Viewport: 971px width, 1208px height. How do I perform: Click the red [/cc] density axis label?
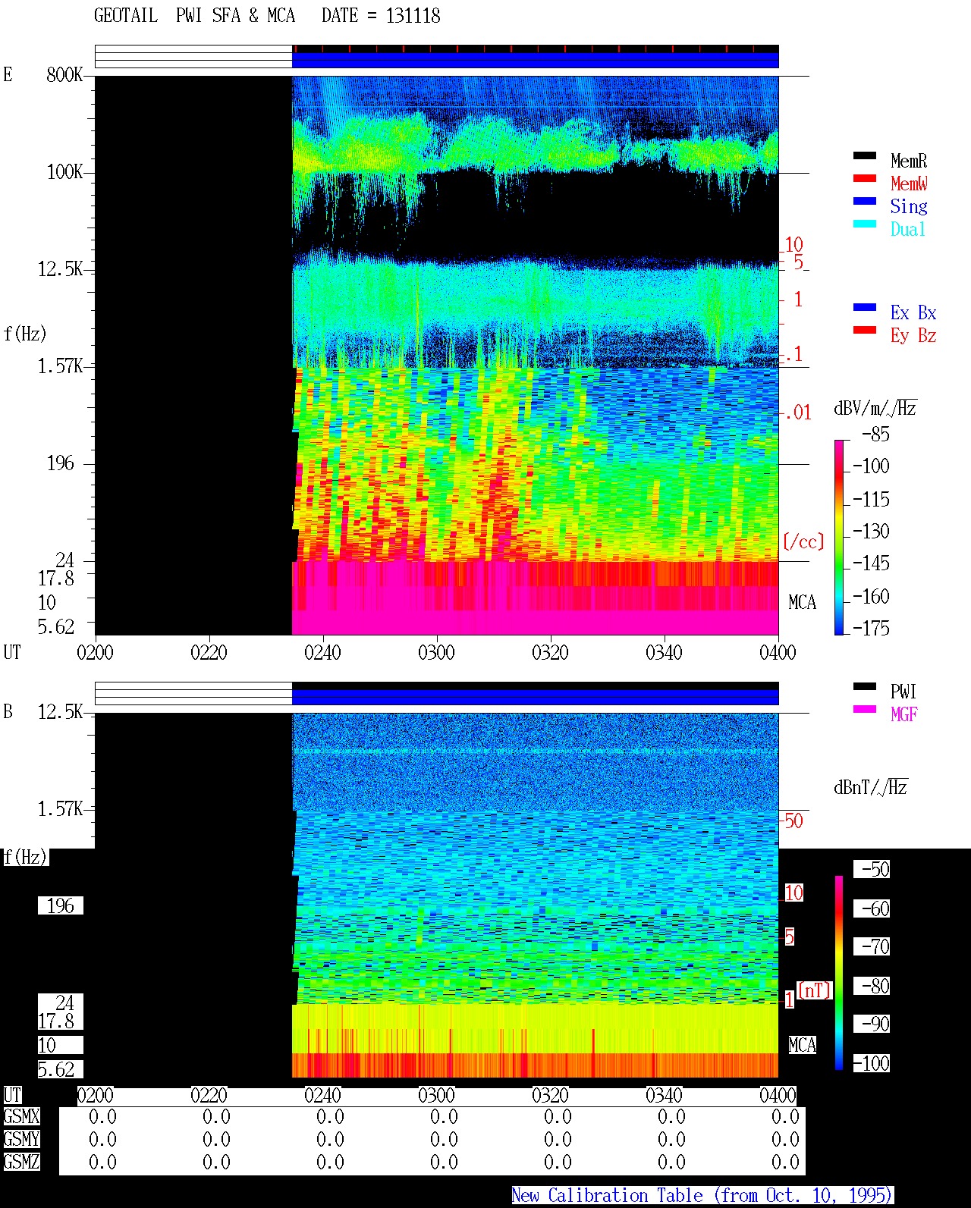pos(803,541)
